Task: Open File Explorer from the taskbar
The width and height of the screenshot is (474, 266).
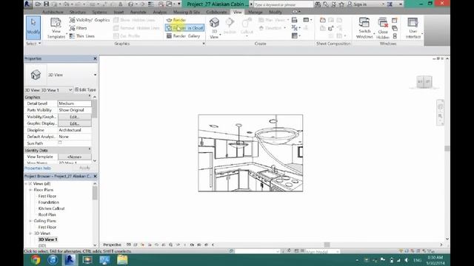Action: click(x=122, y=259)
